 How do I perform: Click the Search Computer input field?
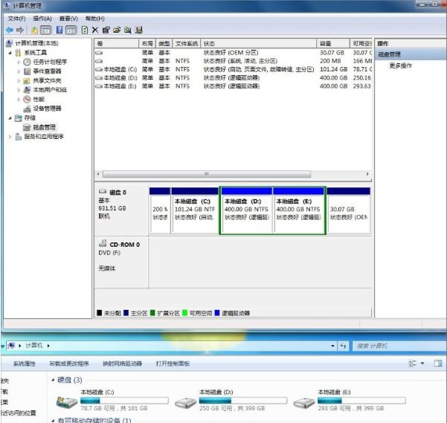pyautogui.click(x=399, y=346)
